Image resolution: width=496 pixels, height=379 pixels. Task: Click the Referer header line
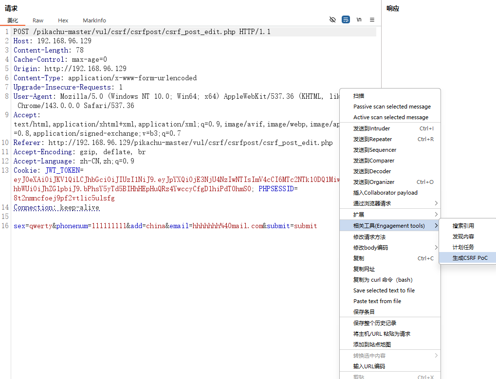tap(173, 143)
